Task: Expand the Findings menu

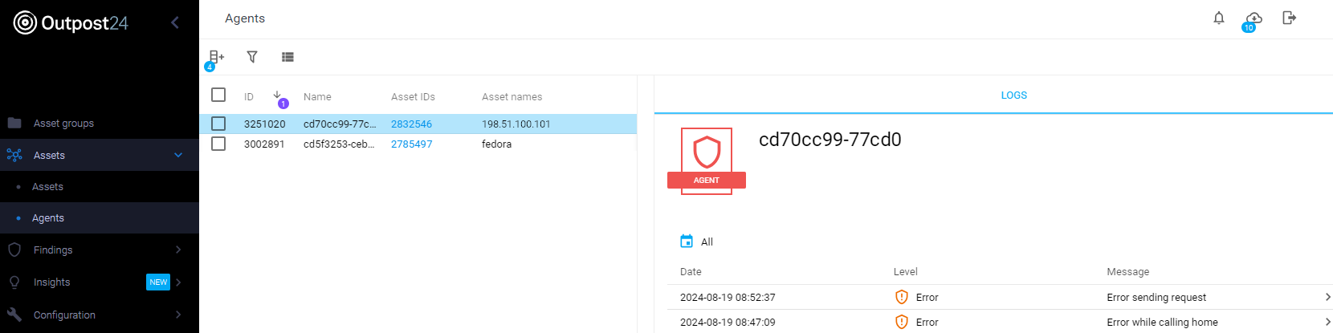Action: coord(178,250)
